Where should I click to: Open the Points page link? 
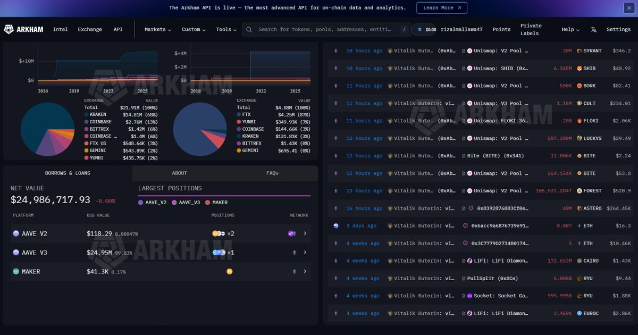[x=501, y=30]
